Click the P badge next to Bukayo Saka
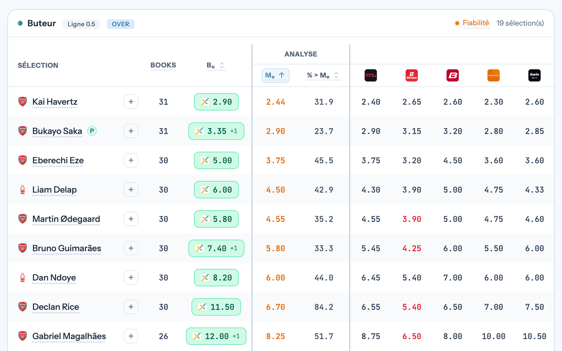 coord(92,131)
